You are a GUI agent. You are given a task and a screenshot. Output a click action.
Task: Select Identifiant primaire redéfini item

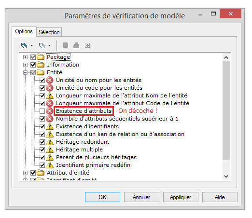[x=94, y=165]
